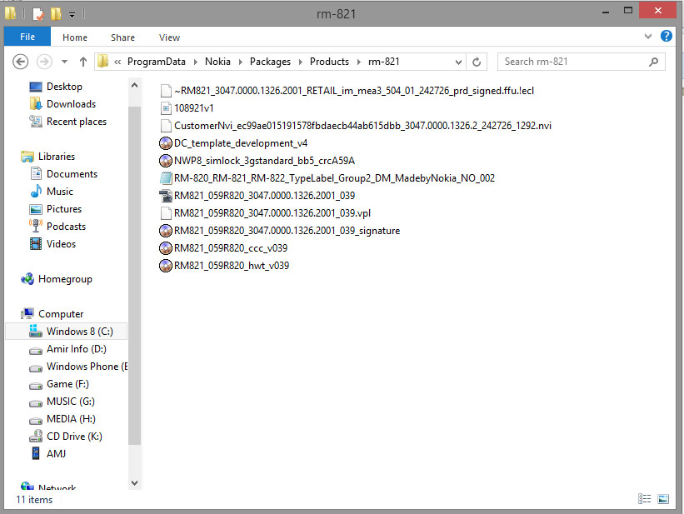Select the NWP8_simlock_3gstandard_bb5_crcA59A icon
The width and height of the screenshot is (684, 514).
pyautogui.click(x=166, y=161)
